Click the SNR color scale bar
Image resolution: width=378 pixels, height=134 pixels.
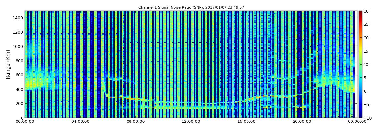tap(360, 64)
